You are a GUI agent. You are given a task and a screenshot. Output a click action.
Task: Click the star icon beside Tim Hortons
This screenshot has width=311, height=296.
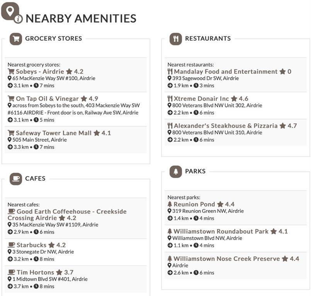(x=59, y=272)
